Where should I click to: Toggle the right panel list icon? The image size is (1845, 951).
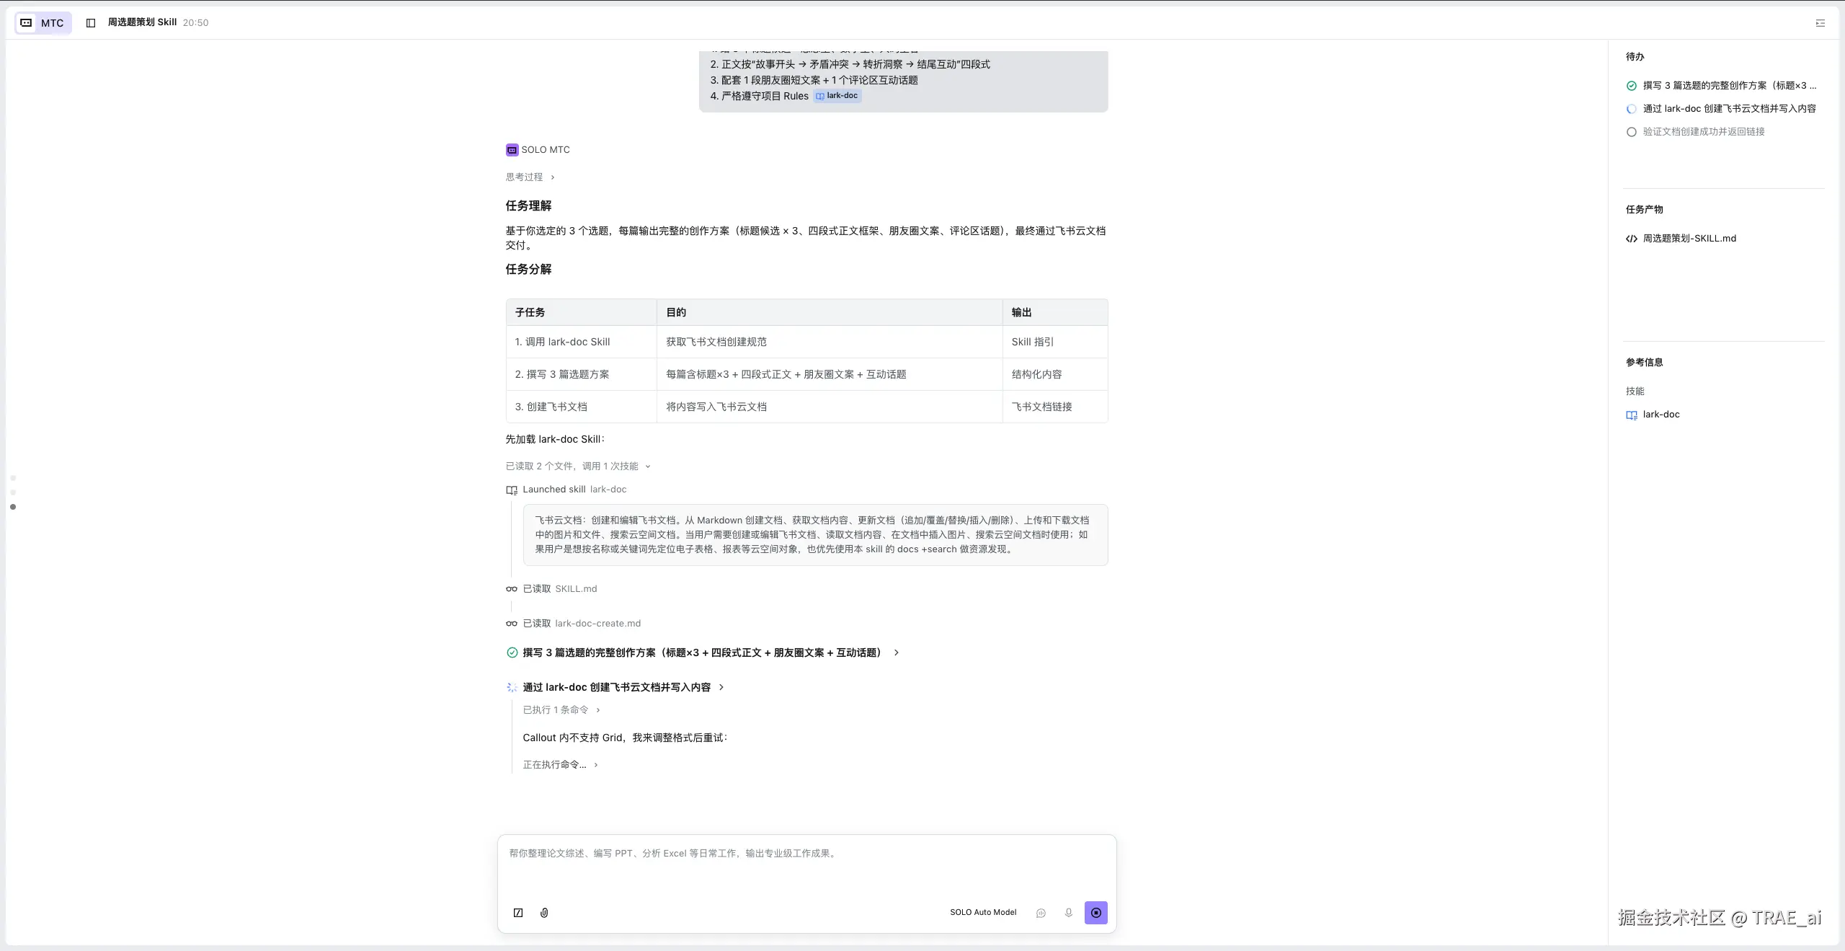coord(1820,23)
